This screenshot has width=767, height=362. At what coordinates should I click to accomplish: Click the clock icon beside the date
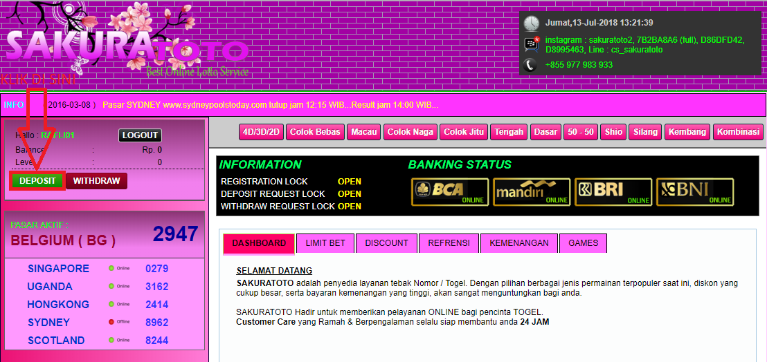[531, 23]
